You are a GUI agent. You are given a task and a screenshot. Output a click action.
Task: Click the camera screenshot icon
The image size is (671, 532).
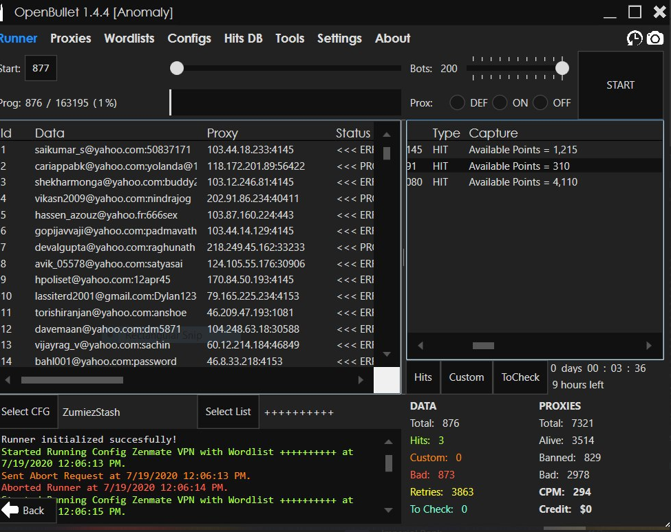tap(654, 38)
